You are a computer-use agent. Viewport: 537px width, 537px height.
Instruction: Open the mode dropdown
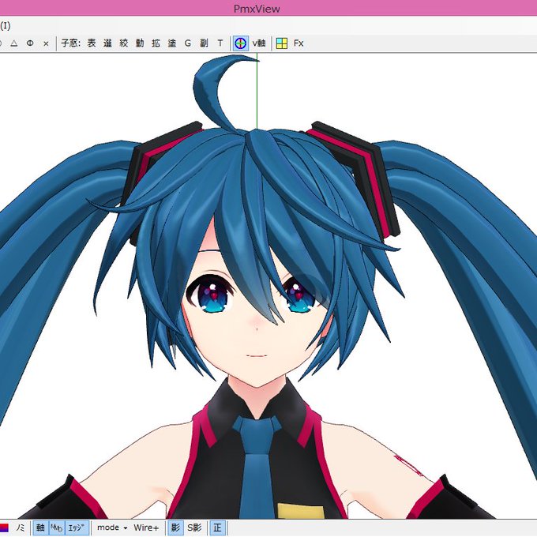coord(112,528)
